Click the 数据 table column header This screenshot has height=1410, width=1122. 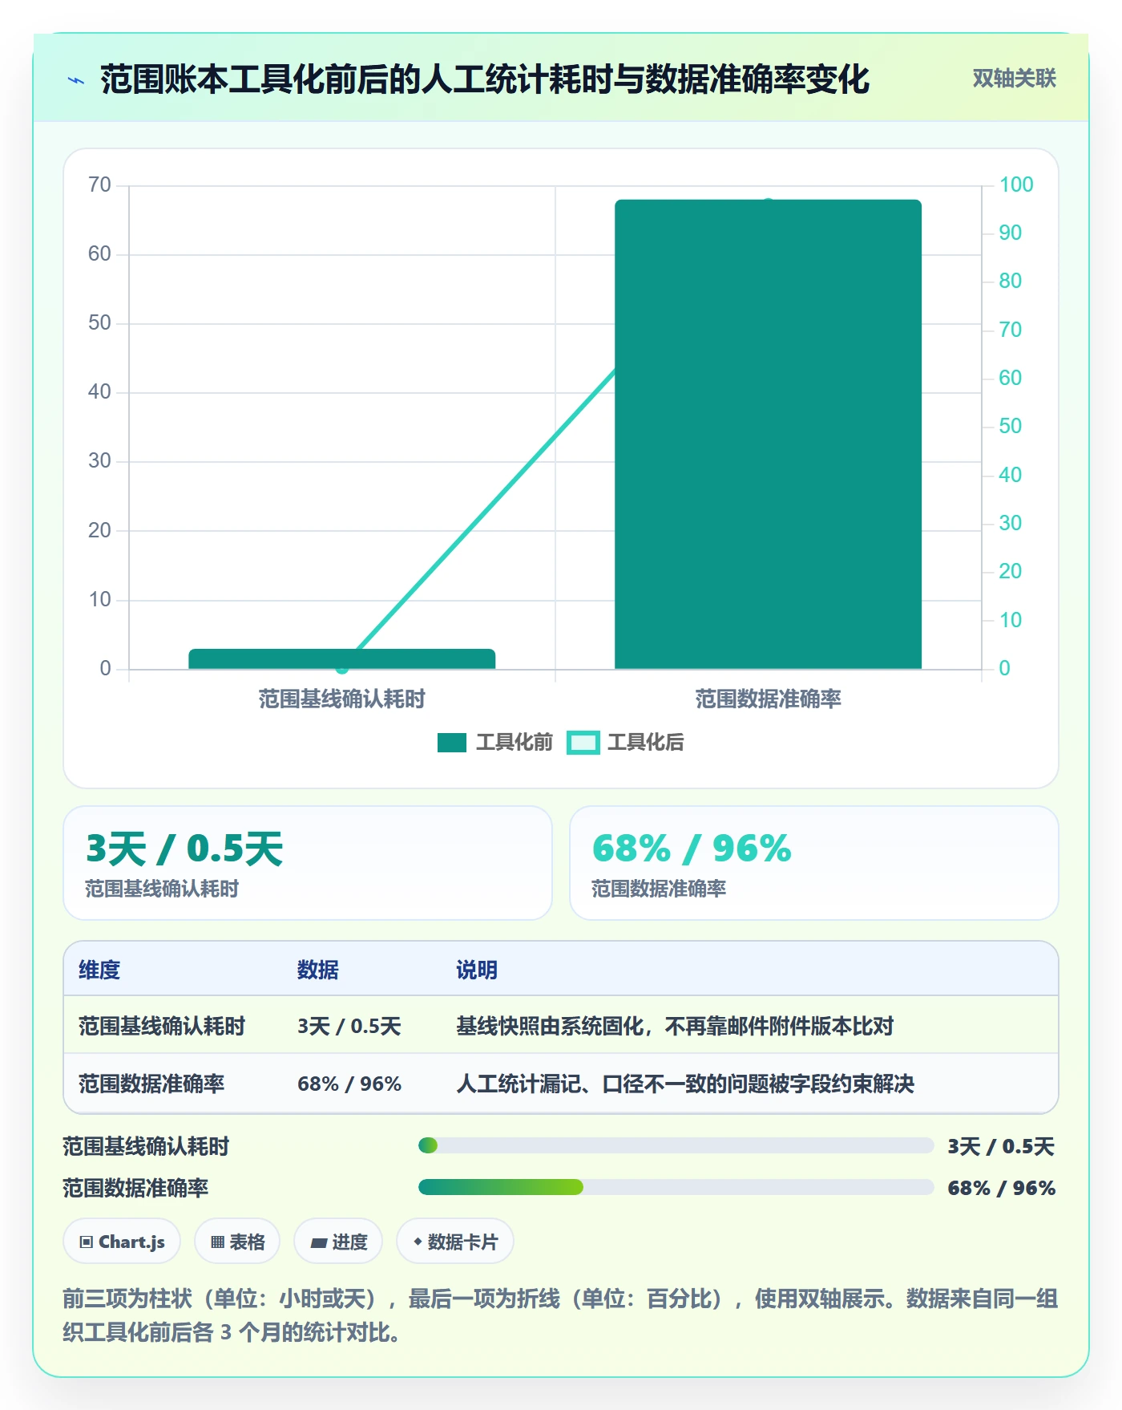click(318, 970)
